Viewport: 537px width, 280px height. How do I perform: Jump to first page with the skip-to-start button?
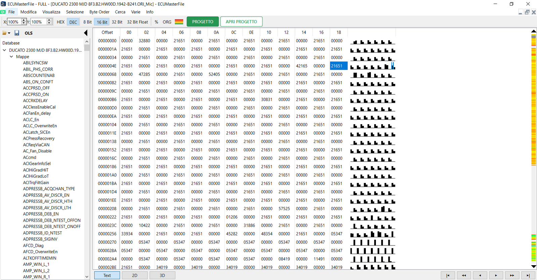click(x=448, y=275)
